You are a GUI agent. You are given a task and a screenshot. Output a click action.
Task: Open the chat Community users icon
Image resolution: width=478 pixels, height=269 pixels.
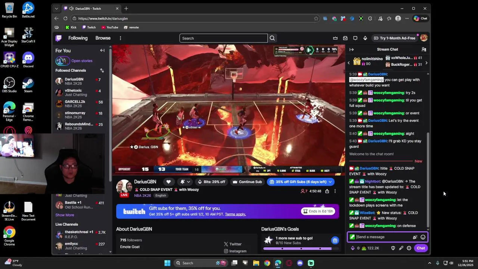[x=424, y=49]
